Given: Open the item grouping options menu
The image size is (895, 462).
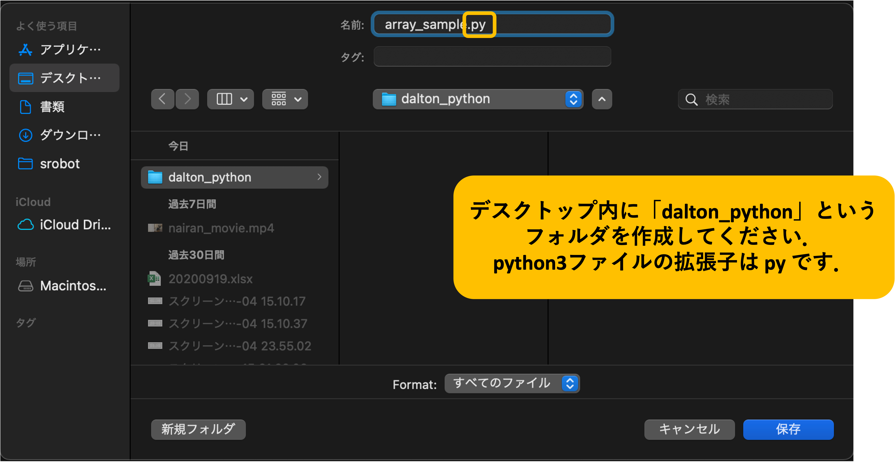Looking at the screenshot, I should pos(285,99).
